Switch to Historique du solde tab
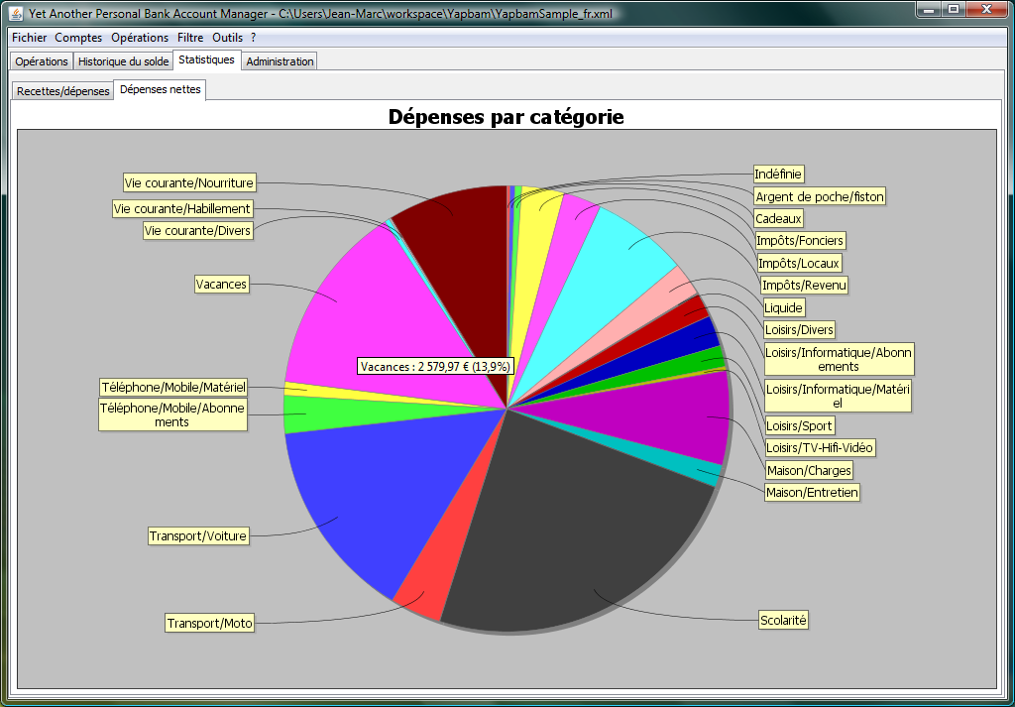This screenshot has height=707, width=1015. (124, 61)
